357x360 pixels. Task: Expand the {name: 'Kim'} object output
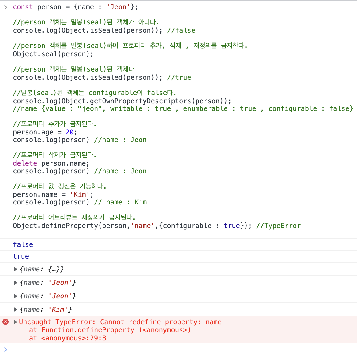(16, 310)
